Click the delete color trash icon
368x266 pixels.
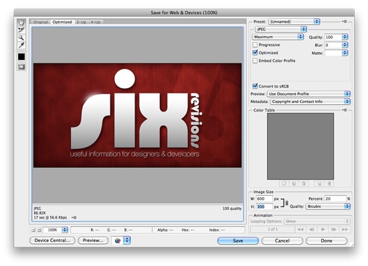tap(329, 184)
